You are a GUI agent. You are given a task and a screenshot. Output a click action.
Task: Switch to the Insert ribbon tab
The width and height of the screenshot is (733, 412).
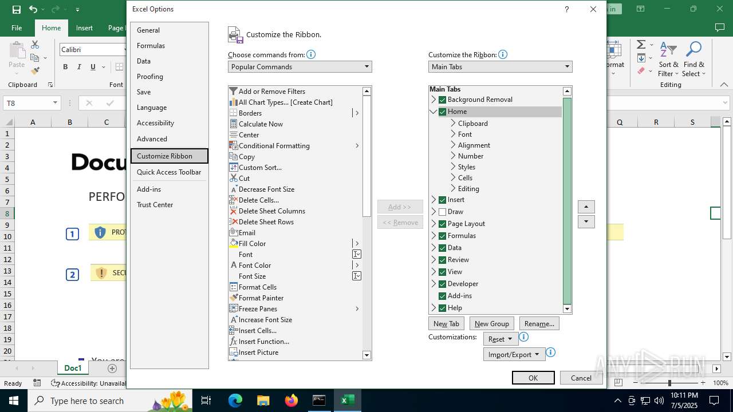[x=84, y=28]
